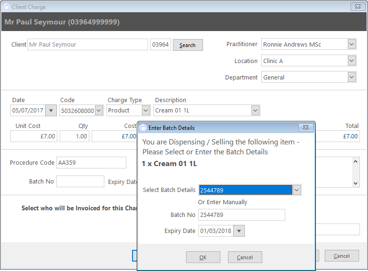The width and height of the screenshot is (368, 271).
Task: Click the Client Charge window logo icon
Action: point(6,7)
